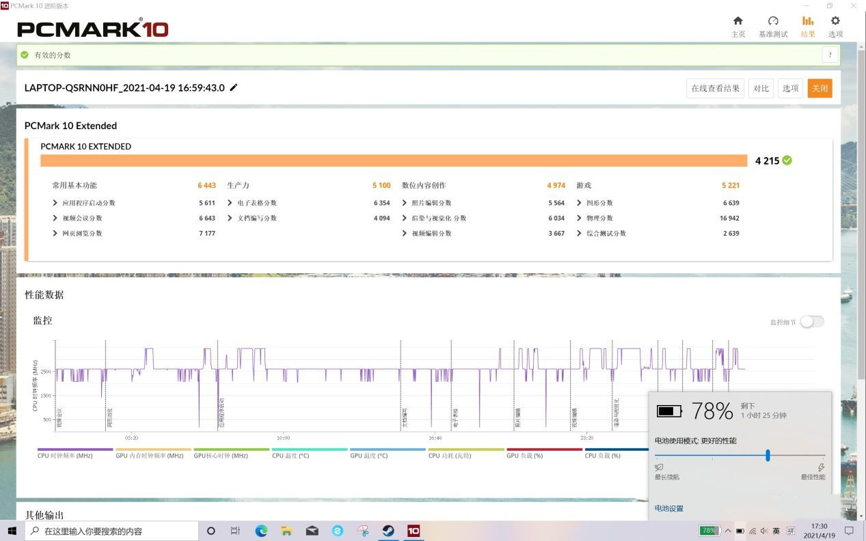866x541 pixels.
Task: Open Steam from the taskbar
Action: 388,531
